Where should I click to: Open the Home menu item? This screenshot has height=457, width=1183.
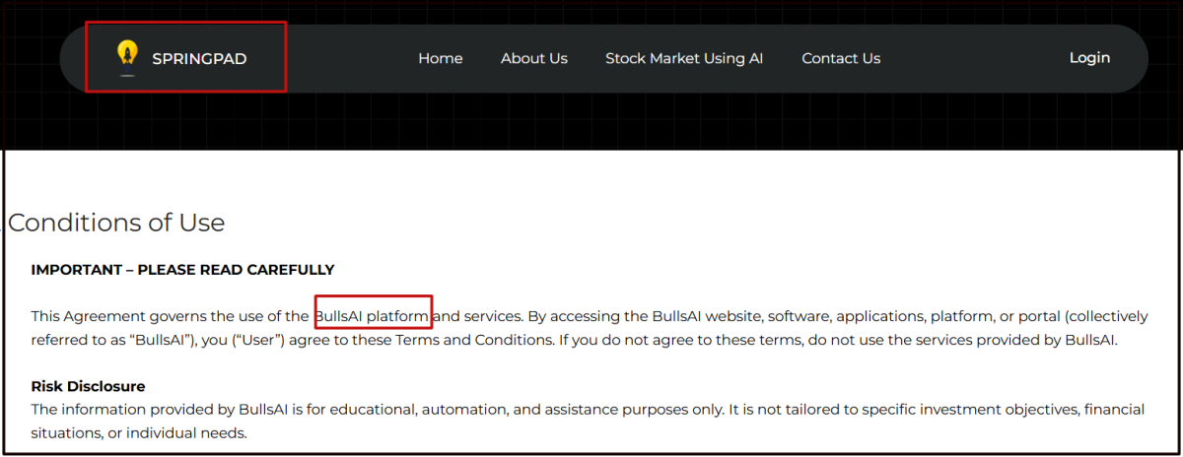tap(441, 58)
